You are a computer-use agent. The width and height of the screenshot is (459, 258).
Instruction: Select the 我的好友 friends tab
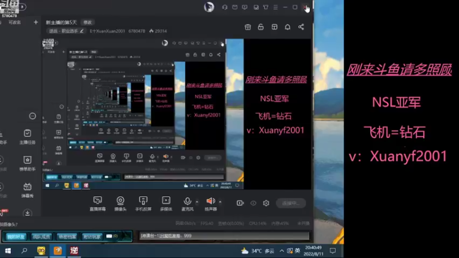tap(16, 237)
